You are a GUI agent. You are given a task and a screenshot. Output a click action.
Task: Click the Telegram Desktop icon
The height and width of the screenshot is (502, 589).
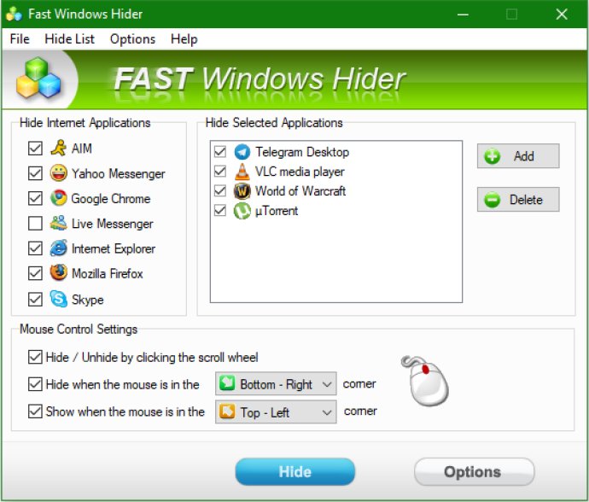point(242,152)
